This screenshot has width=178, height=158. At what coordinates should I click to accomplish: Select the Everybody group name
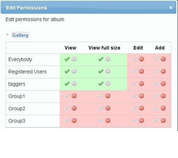20,59
